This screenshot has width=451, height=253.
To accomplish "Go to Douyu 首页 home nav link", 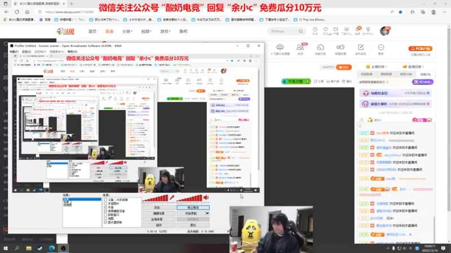I will [92, 31].
